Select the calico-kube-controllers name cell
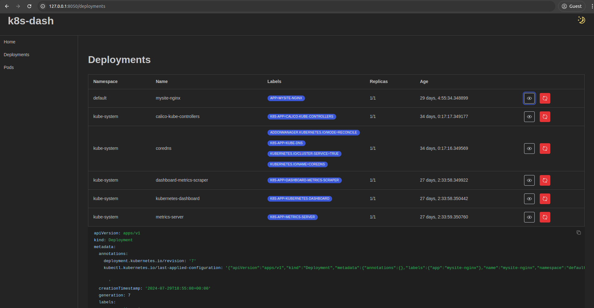Image resolution: width=594 pixels, height=308 pixels. point(178,116)
